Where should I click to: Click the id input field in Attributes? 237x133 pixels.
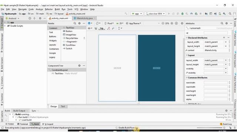pos(216,33)
